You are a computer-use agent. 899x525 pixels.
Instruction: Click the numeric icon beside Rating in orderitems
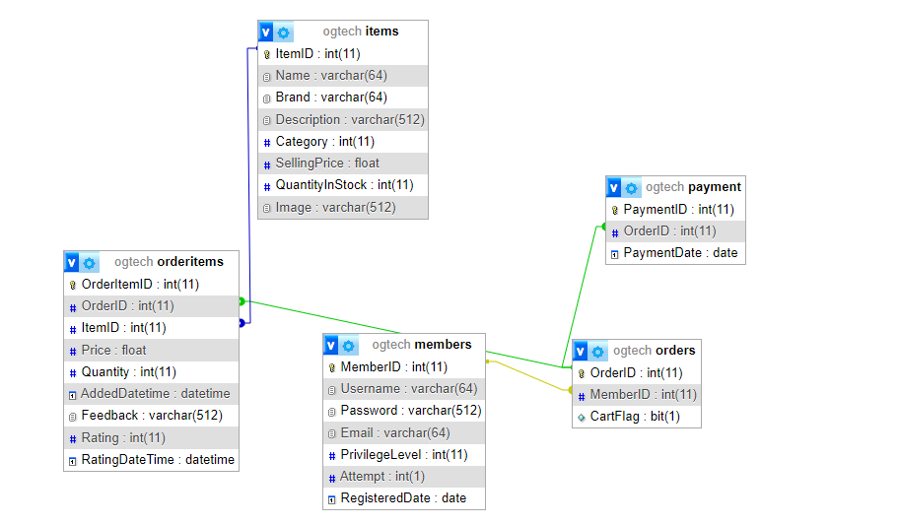72,439
